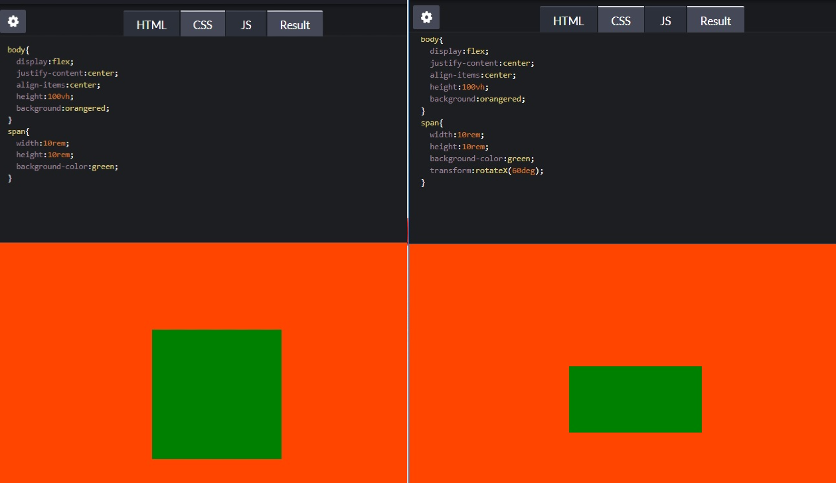Open the Result tab on the right side
Image resolution: width=836 pixels, height=483 pixels.
(715, 21)
